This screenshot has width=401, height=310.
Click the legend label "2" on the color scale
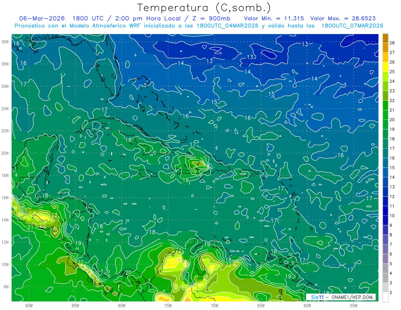pyautogui.click(x=391, y=293)
